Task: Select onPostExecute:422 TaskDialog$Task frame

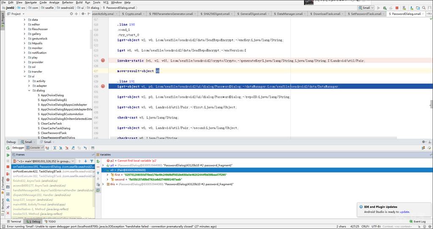Action: (53, 171)
